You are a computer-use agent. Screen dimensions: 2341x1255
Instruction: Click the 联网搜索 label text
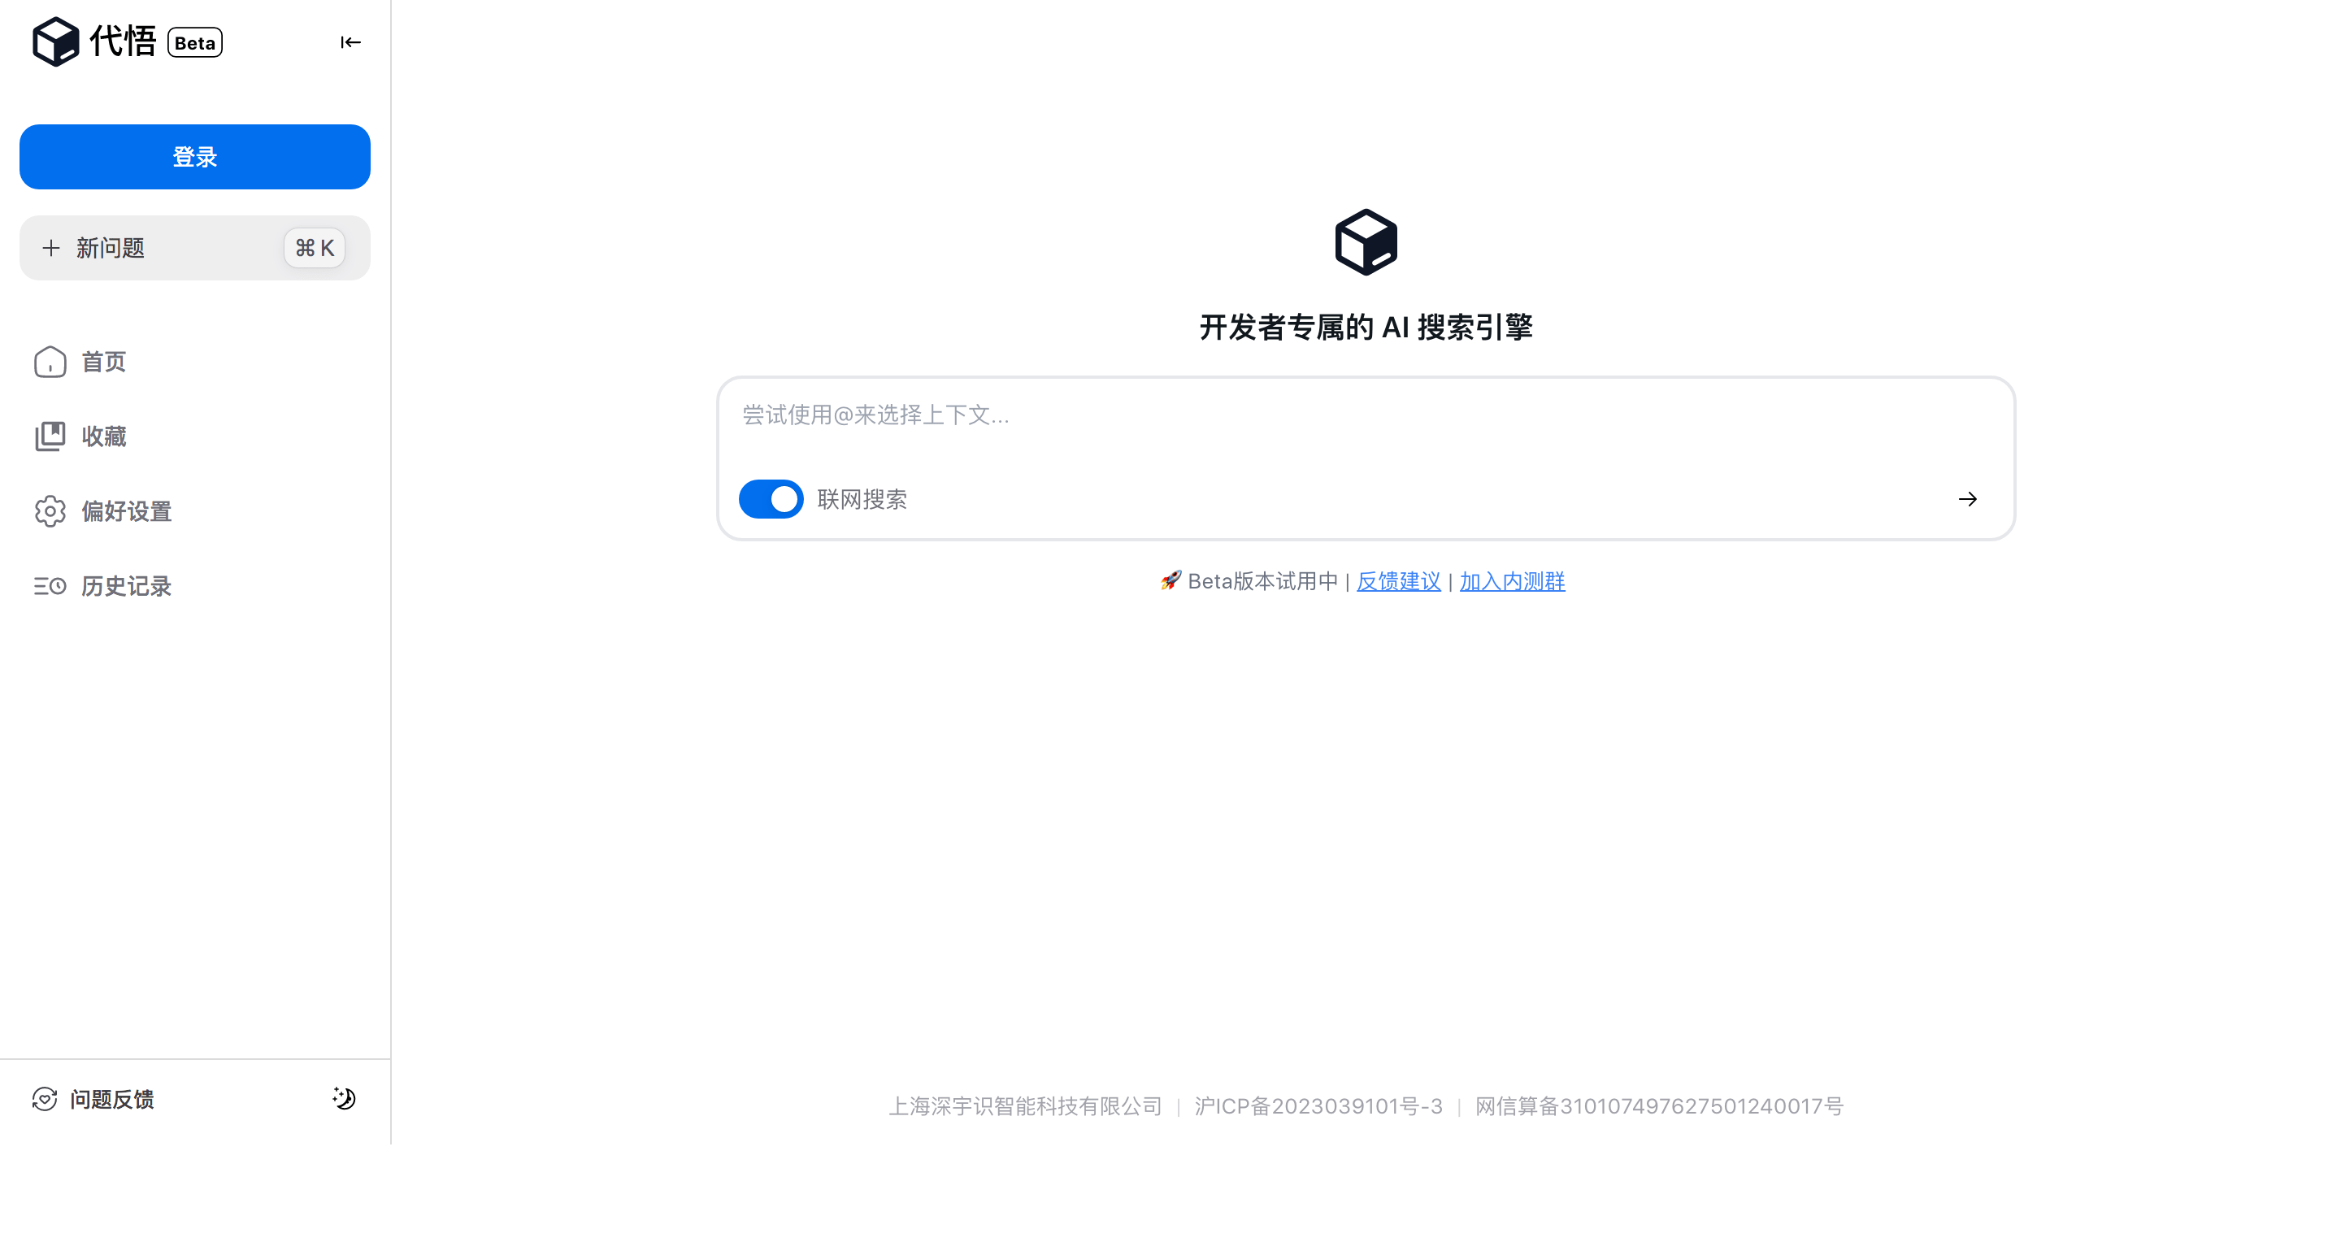tap(862, 499)
